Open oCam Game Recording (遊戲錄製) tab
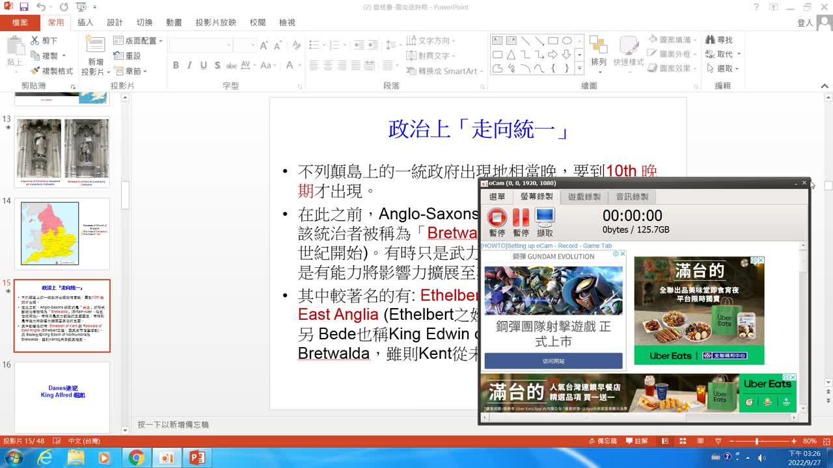The height and width of the screenshot is (468, 833). pos(584,196)
